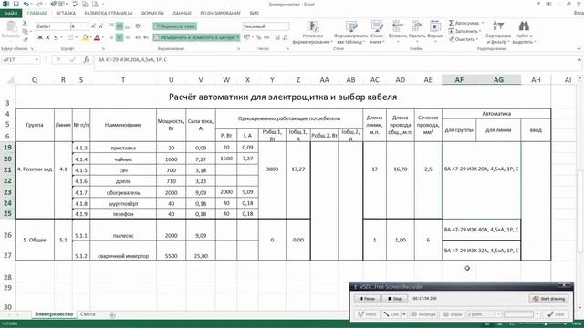Open Форматировать как таблицу gallery
Screen dimensions: 584x328
pos(350,33)
